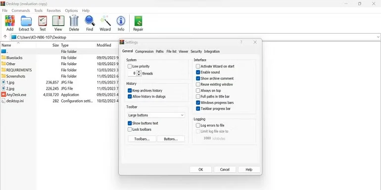Click the threads number input field
The image size is (381, 190).
coord(133,73)
